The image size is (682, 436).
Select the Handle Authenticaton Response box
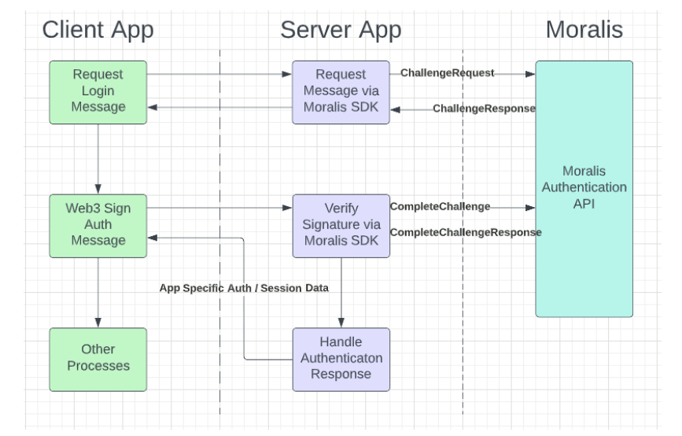coord(341,360)
